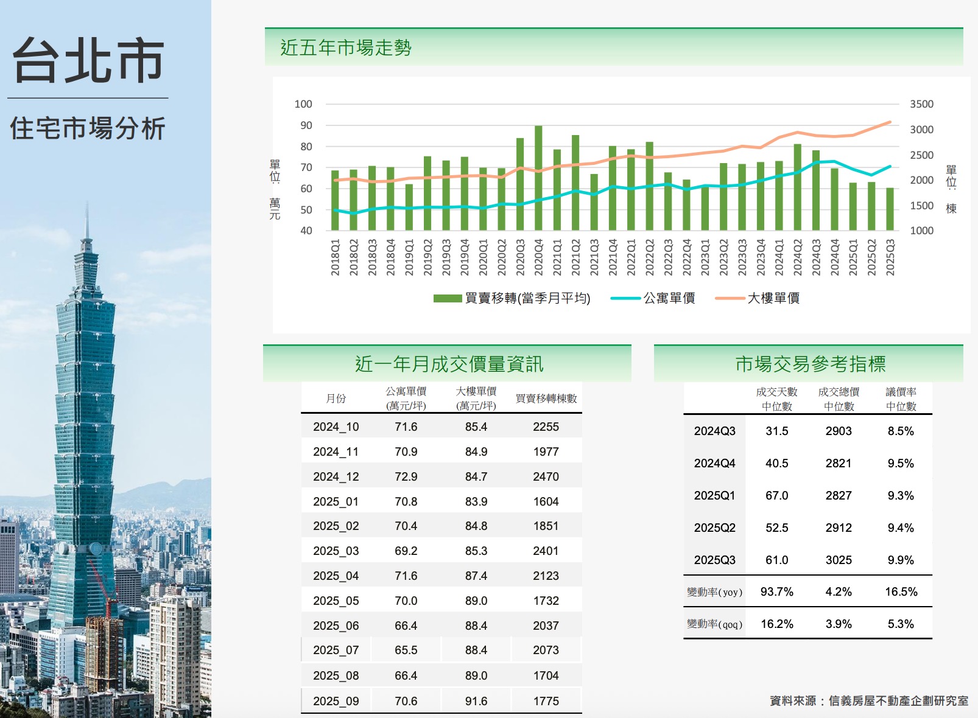Click the 大樓單價 (萬元/坪) column header
978x718 pixels.
[476, 399]
